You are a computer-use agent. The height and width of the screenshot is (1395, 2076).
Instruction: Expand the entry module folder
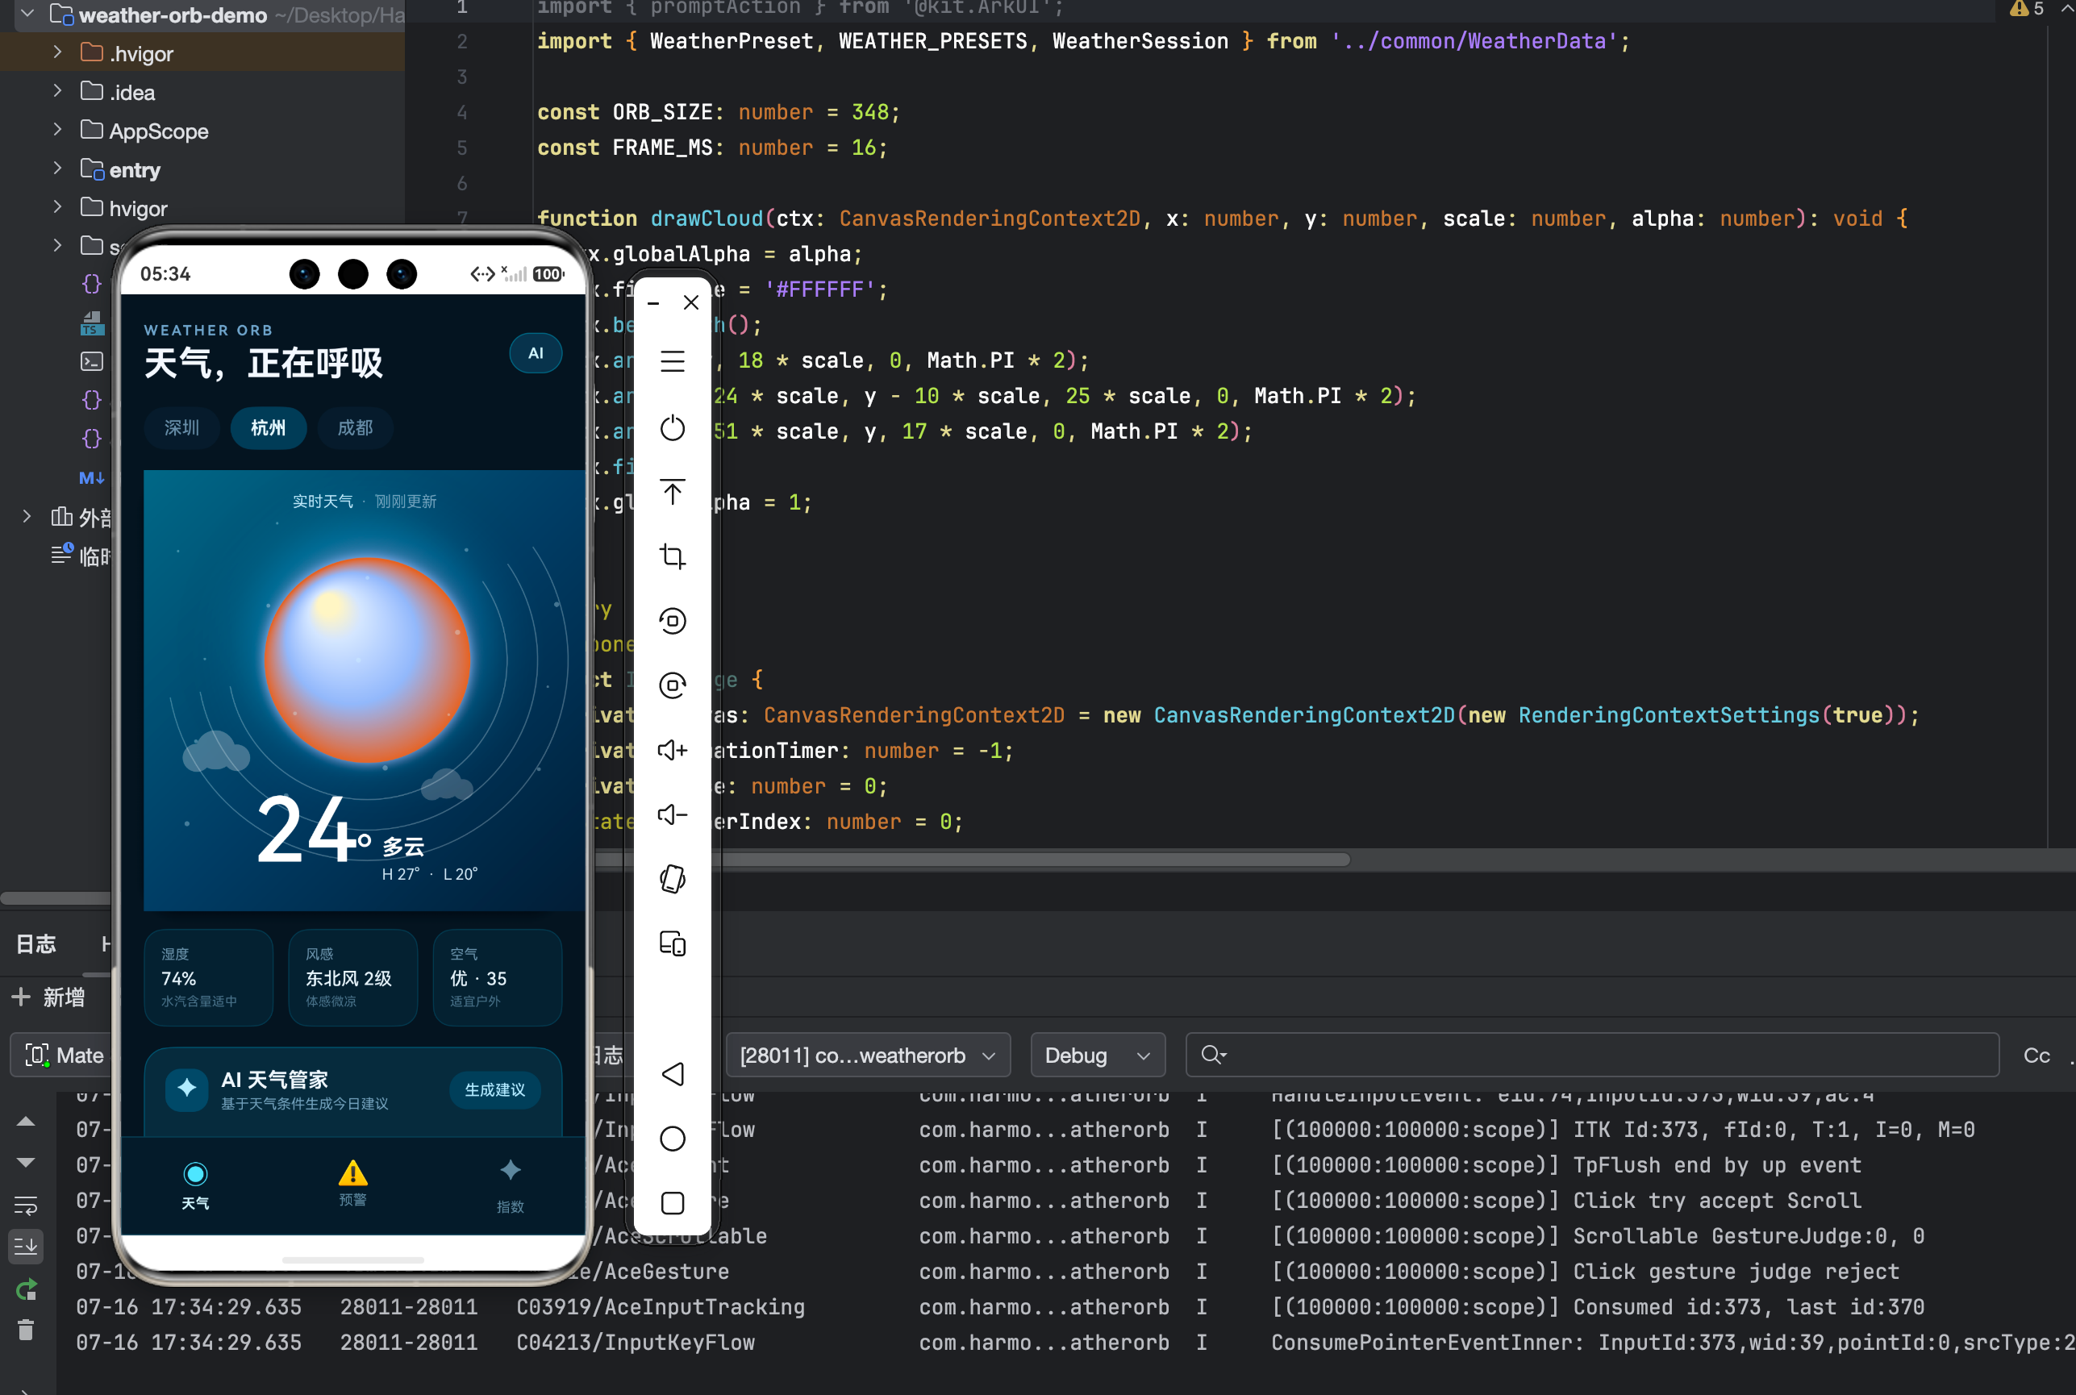(58, 169)
